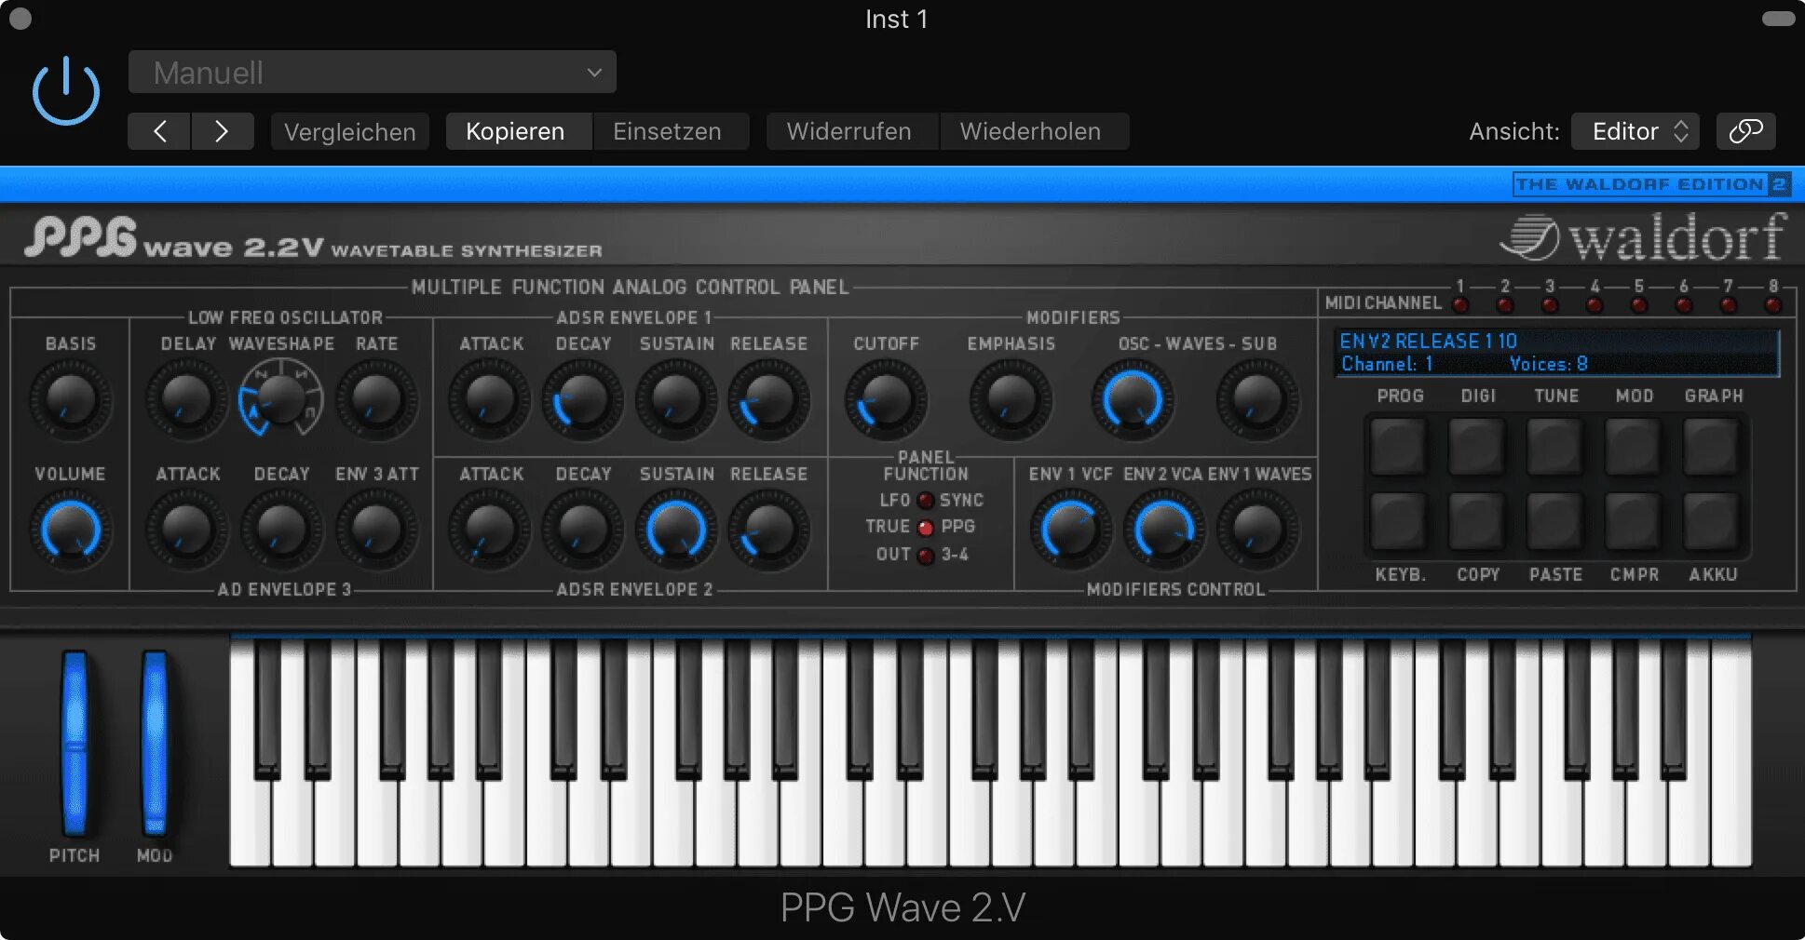Click the EMPHASIS knob
The width and height of the screenshot is (1805, 940).
click(1011, 399)
